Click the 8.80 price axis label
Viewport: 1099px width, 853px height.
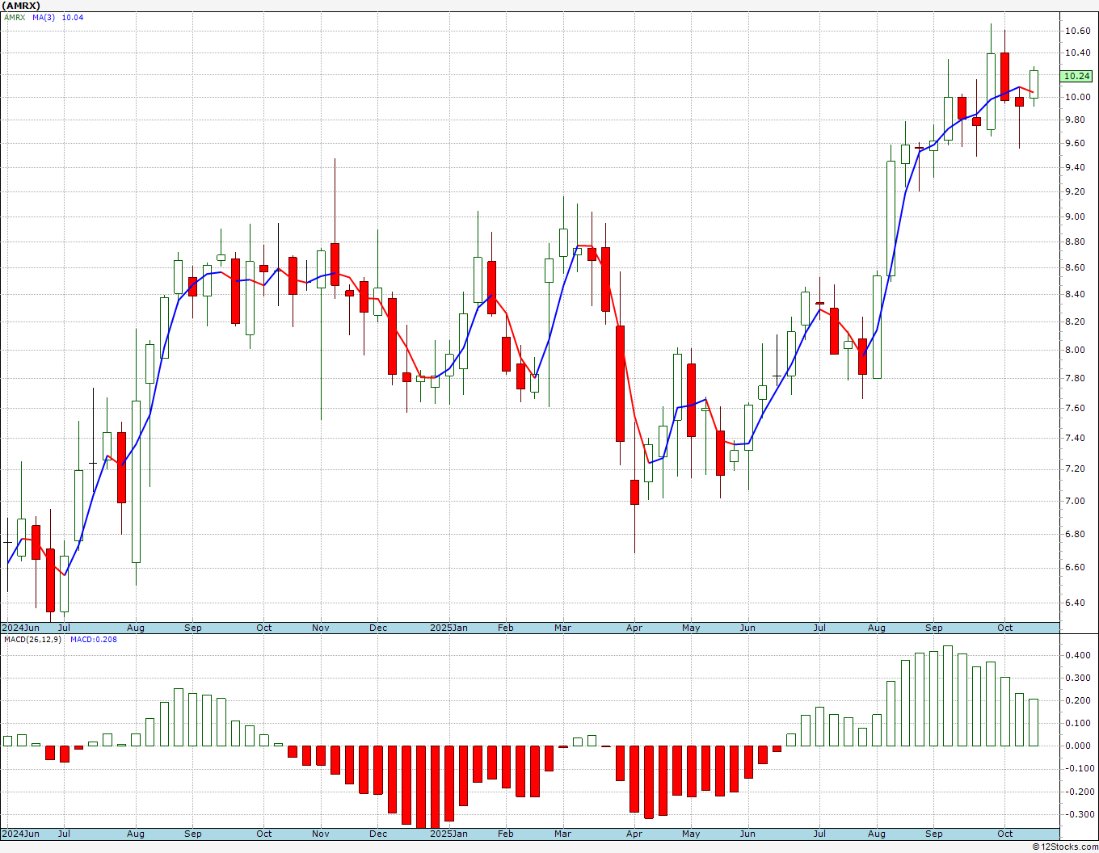(1076, 242)
